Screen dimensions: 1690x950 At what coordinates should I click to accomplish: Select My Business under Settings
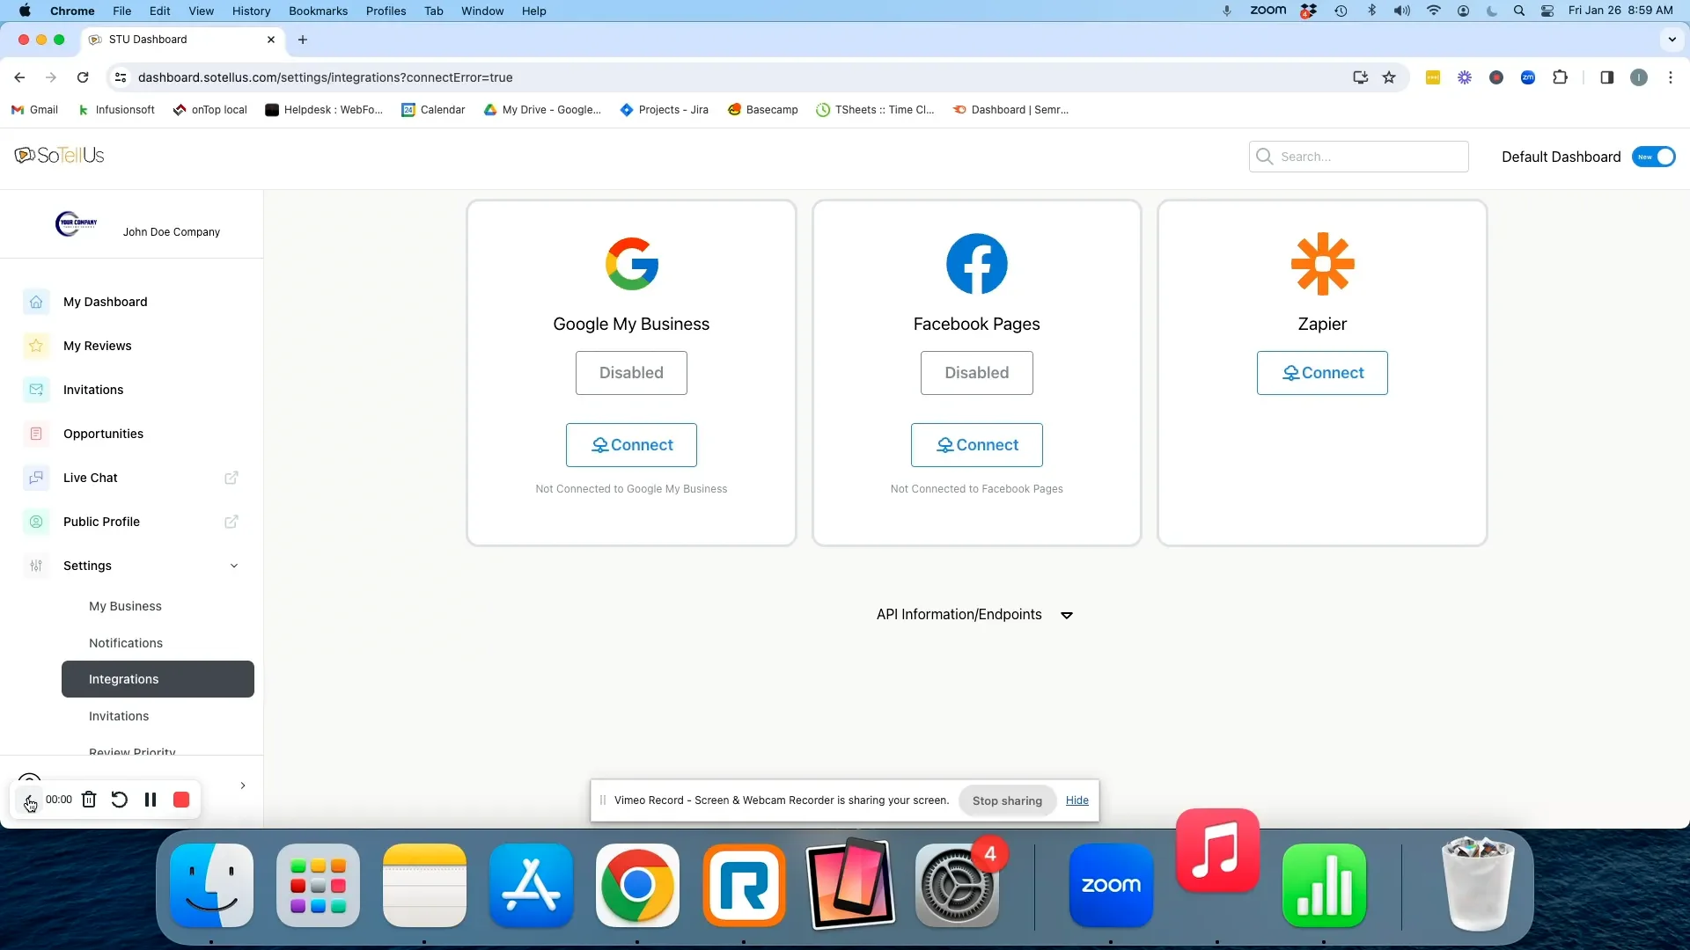125,606
